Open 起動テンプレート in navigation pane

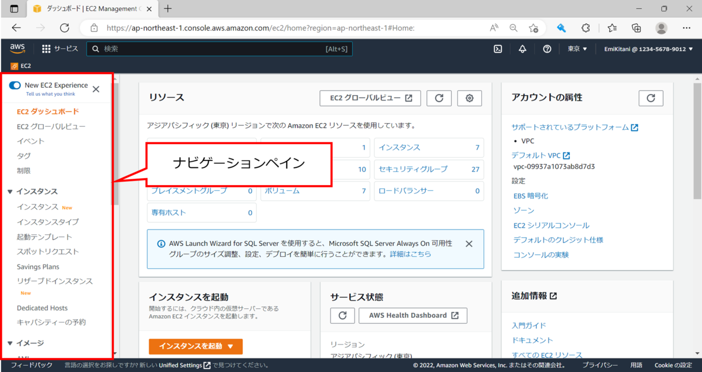[x=44, y=237]
